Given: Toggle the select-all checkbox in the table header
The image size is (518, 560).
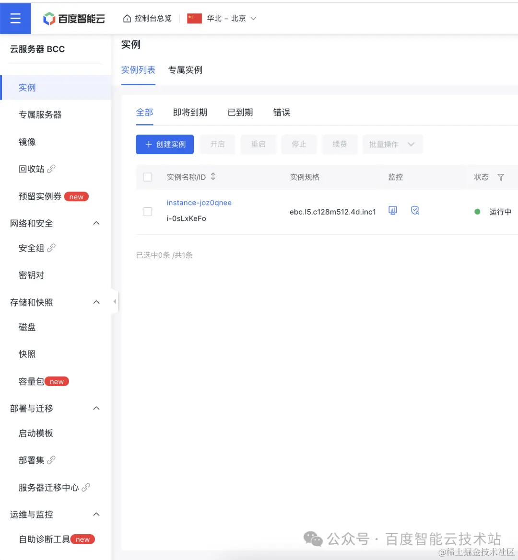Looking at the screenshot, I should tap(147, 177).
